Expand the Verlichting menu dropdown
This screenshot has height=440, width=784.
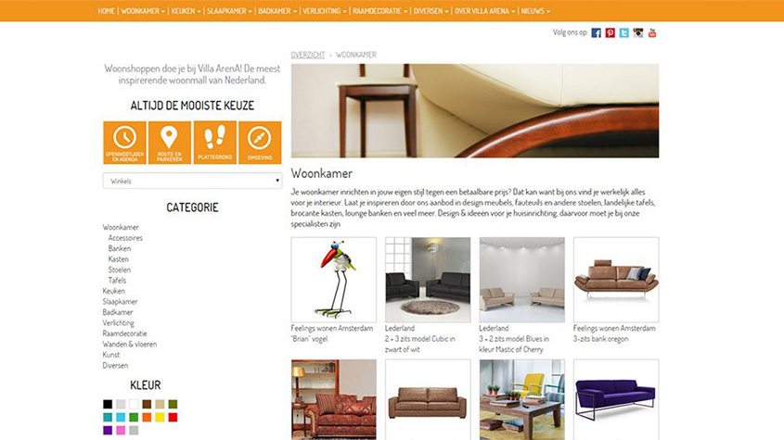pos(324,11)
